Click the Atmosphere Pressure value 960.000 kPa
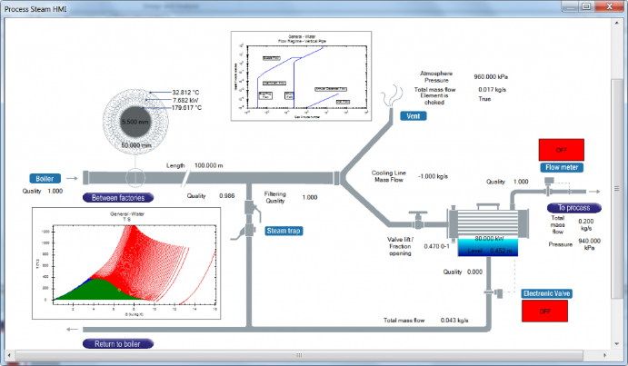 491,76
